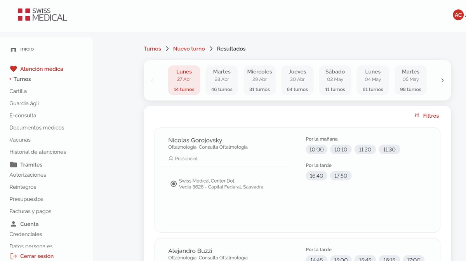Click the Swiss Medical logo
This screenshot has height=261, width=466.
(x=42, y=15)
